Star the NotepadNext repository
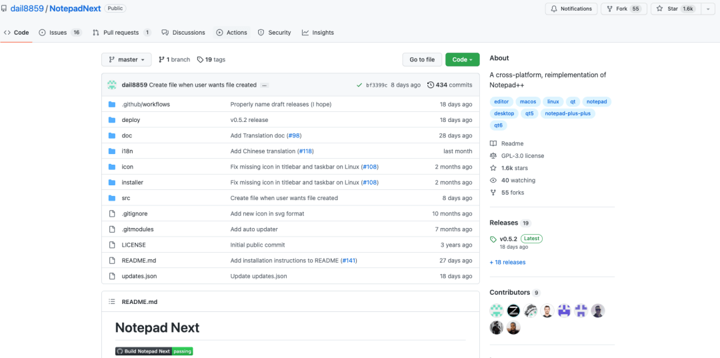 (x=674, y=9)
